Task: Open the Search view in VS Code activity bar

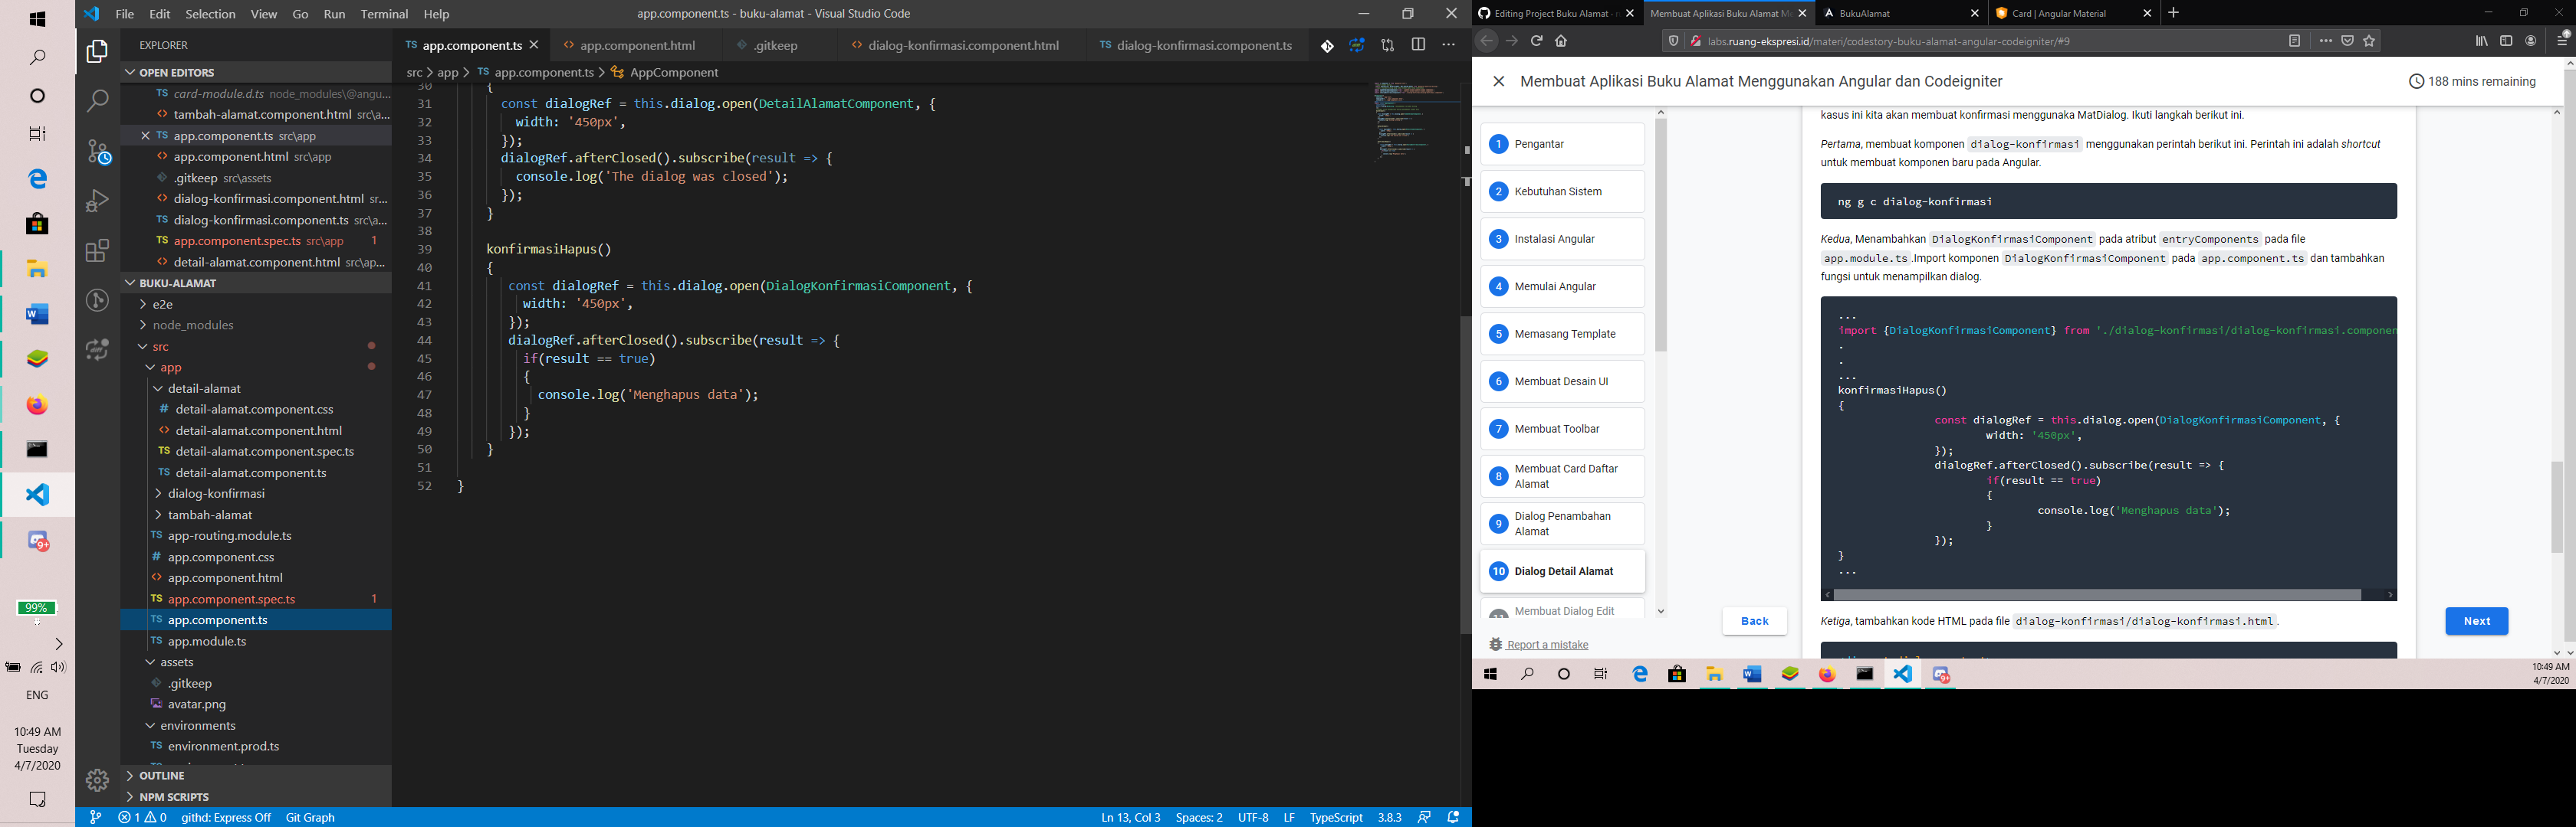Action: (x=97, y=101)
